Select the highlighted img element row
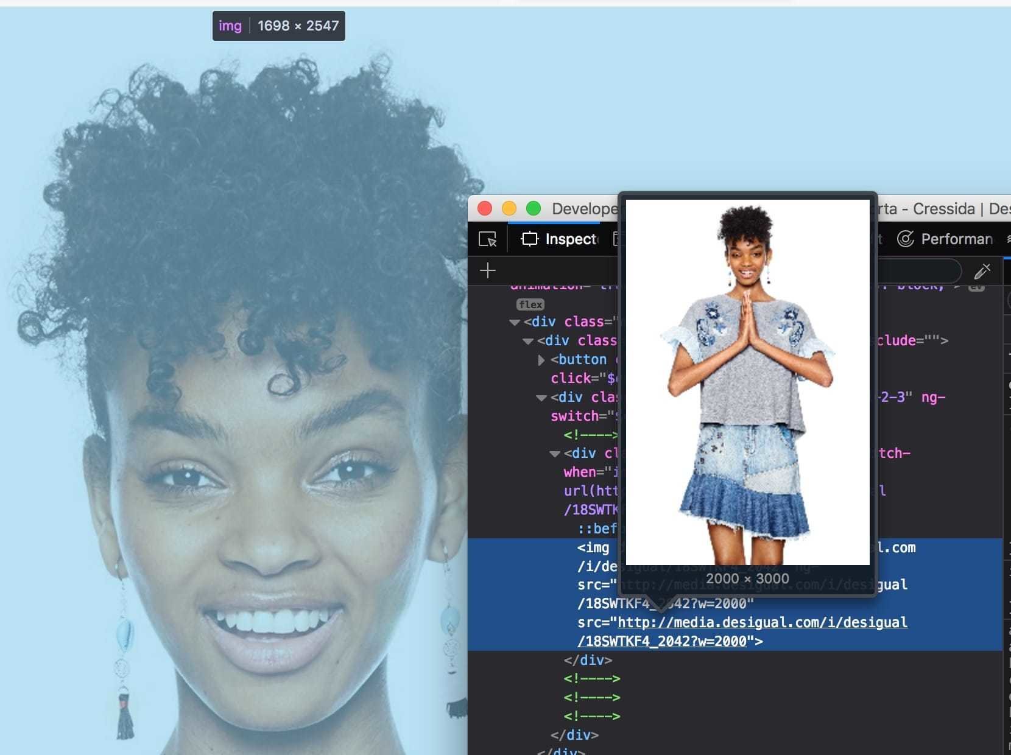The width and height of the screenshot is (1011, 755). (x=735, y=594)
